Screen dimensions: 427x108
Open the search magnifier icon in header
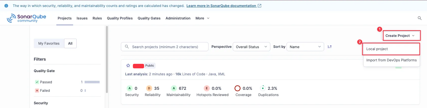coord(420,18)
